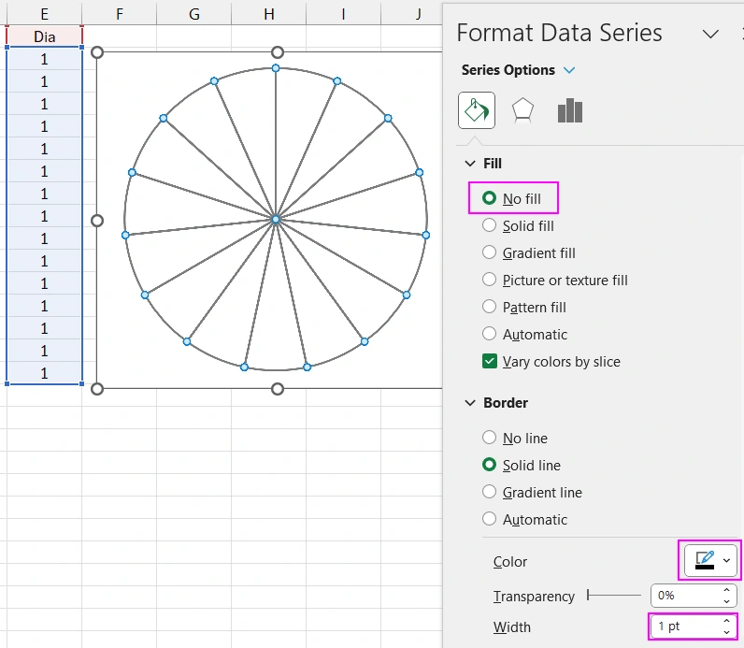Open the Fill & Line tab icon
The width and height of the screenshot is (744, 648).
477,110
